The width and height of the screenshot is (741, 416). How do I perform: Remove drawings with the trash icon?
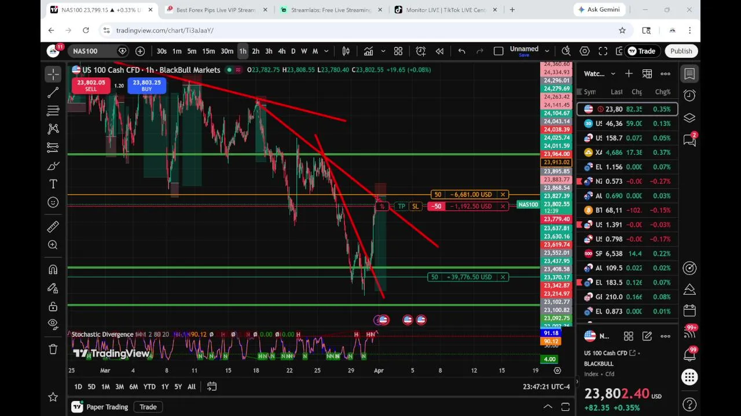point(53,349)
